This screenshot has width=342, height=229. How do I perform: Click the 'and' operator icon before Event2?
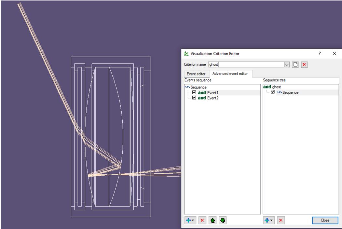point(202,98)
